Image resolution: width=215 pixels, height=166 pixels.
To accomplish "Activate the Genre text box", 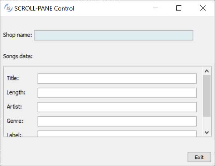I will 117,121.
